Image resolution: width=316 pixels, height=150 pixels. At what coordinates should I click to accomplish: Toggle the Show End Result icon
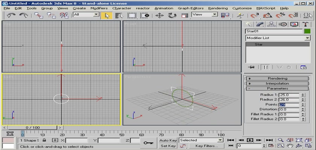(265, 67)
